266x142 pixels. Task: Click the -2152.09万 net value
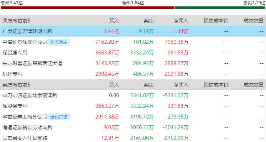coord(176,138)
